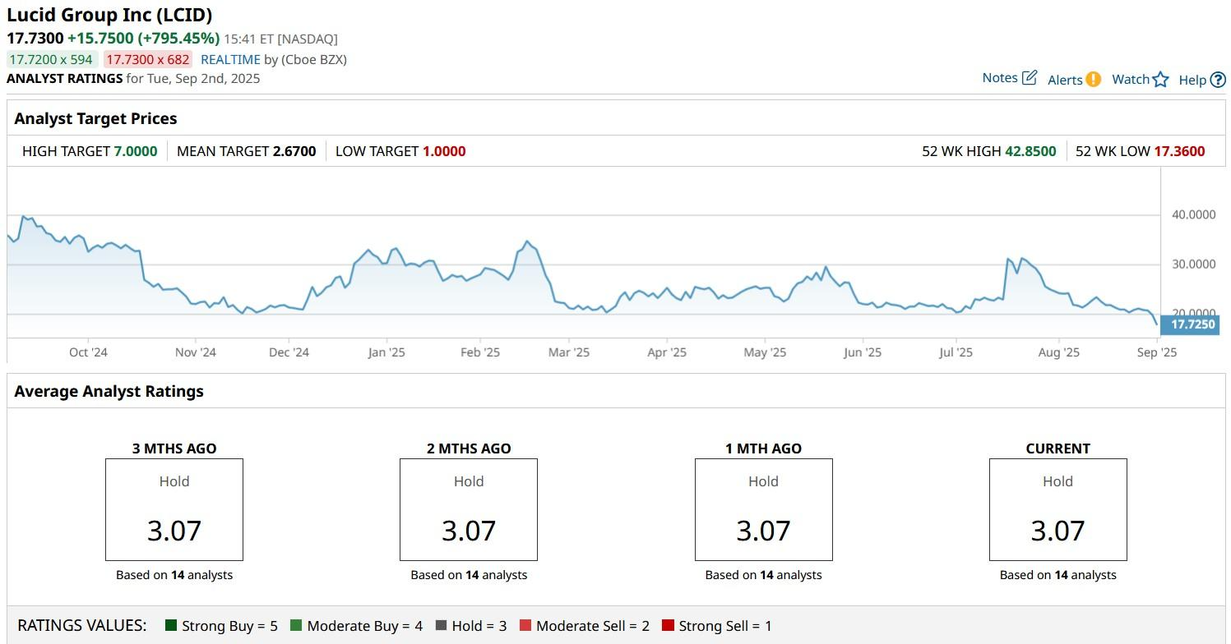This screenshot has height=644, width=1231.
Task: Click the ask quote 17.7300 x 682
Action: pos(148,59)
